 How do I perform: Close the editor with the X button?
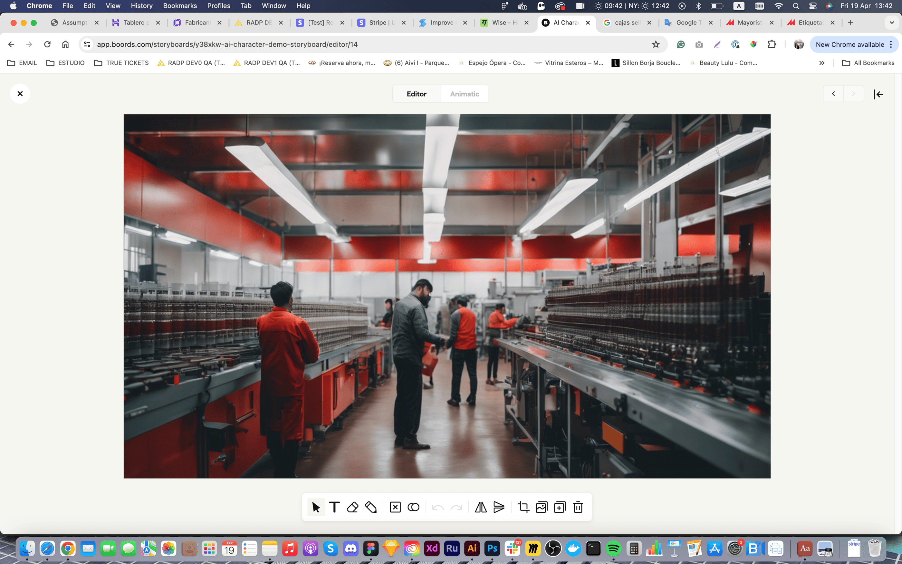click(20, 94)
